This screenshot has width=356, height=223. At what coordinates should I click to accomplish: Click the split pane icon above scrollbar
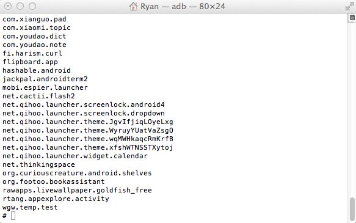pos(352,18)
